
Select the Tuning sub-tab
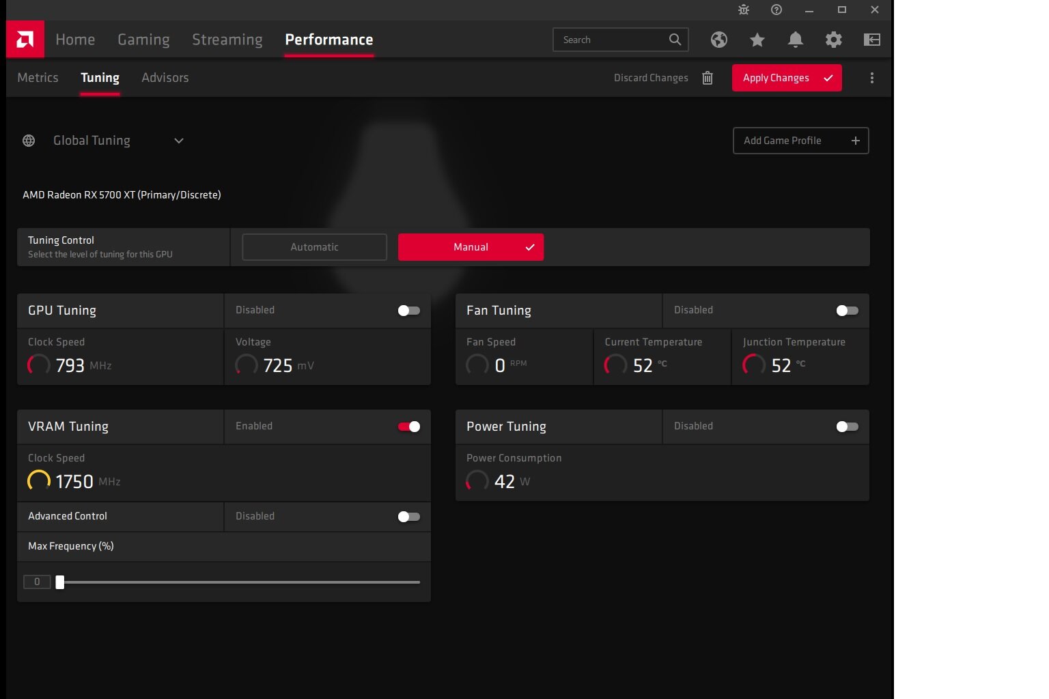[x=100, y=78]
